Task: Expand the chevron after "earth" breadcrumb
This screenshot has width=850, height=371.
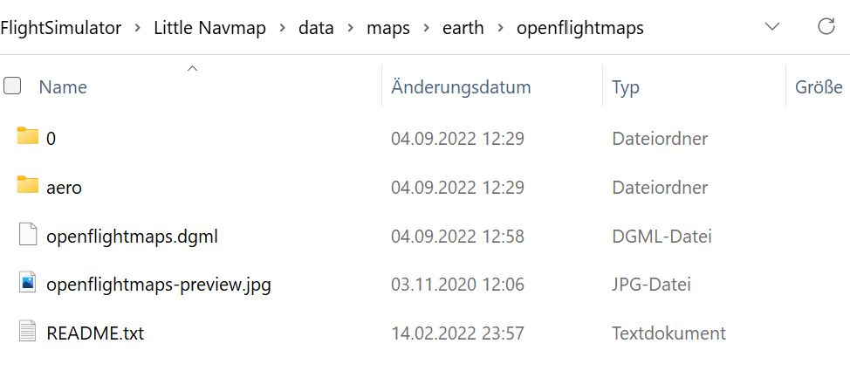Action: (x=500, y=28)
